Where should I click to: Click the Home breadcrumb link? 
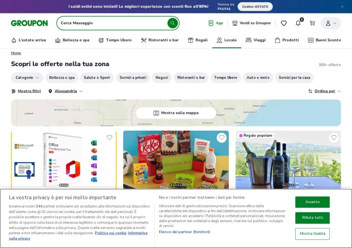[x=16, y=53]
